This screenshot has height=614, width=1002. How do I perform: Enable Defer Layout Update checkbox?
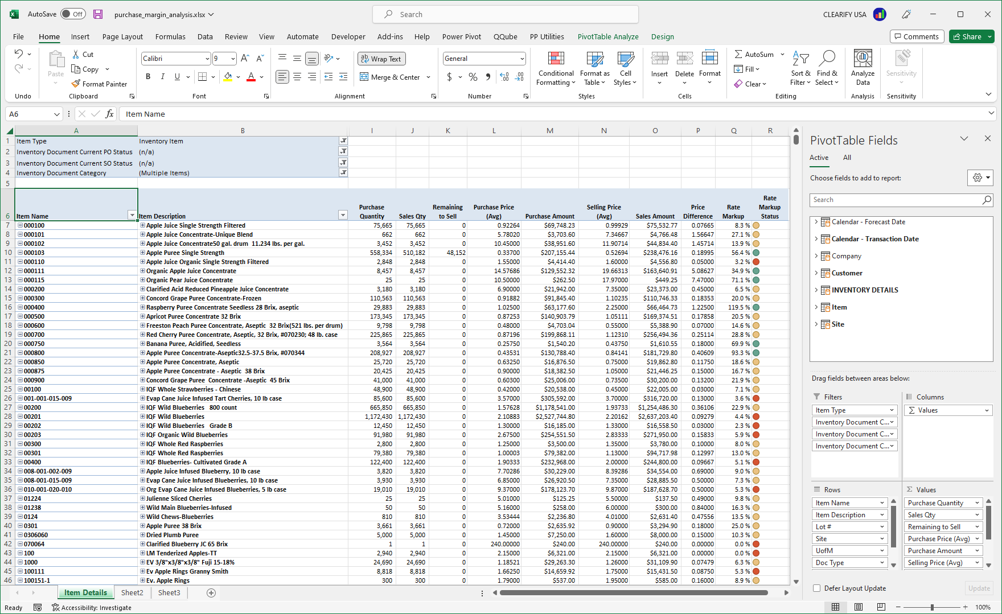pyautogui.click(x=817, y=588)
